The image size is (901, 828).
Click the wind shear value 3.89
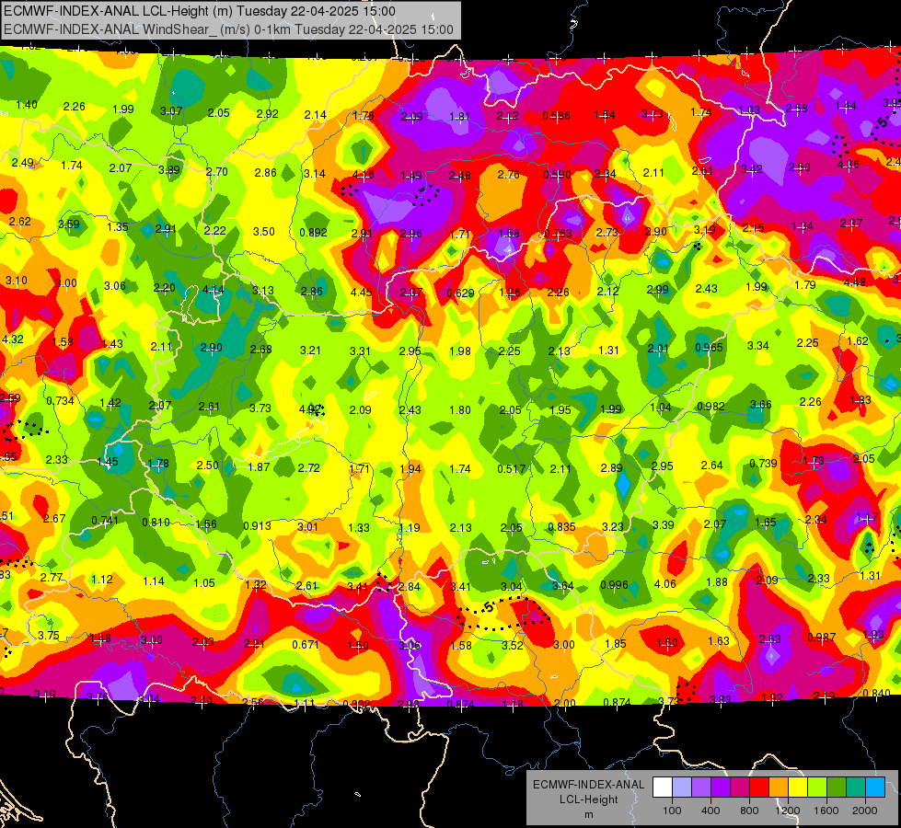click(169, 169)
